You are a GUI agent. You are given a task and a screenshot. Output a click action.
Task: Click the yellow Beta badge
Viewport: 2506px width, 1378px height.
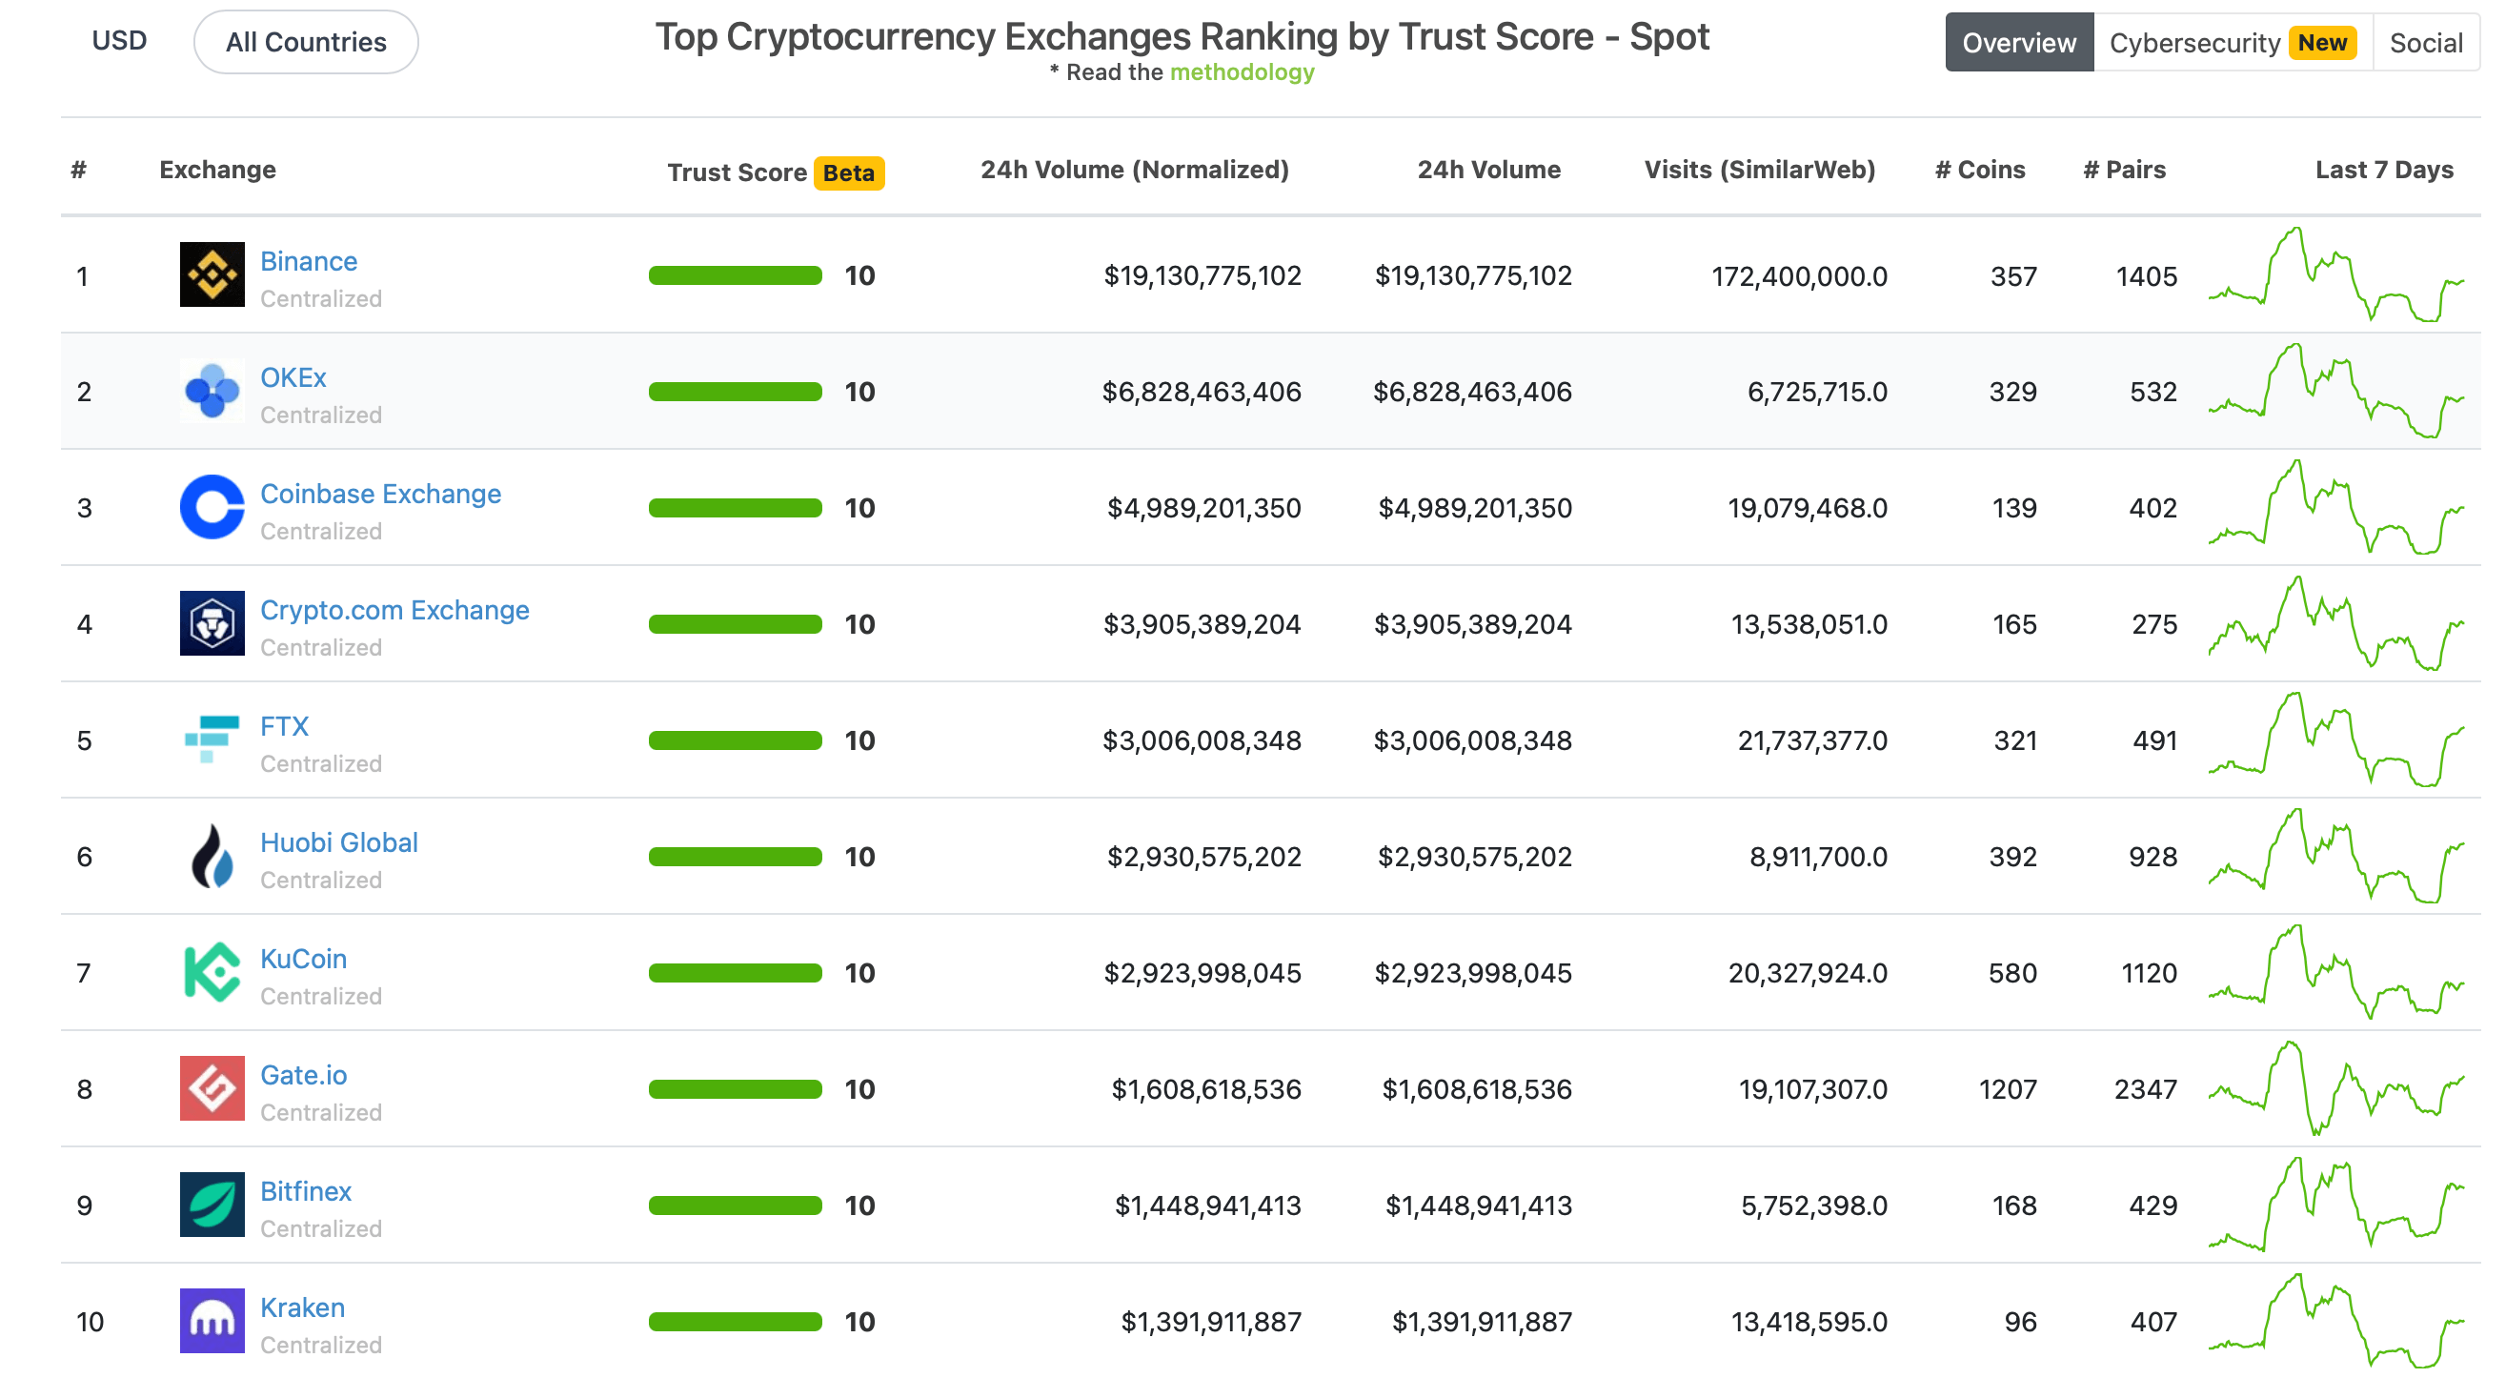click(x=848, y=172)
